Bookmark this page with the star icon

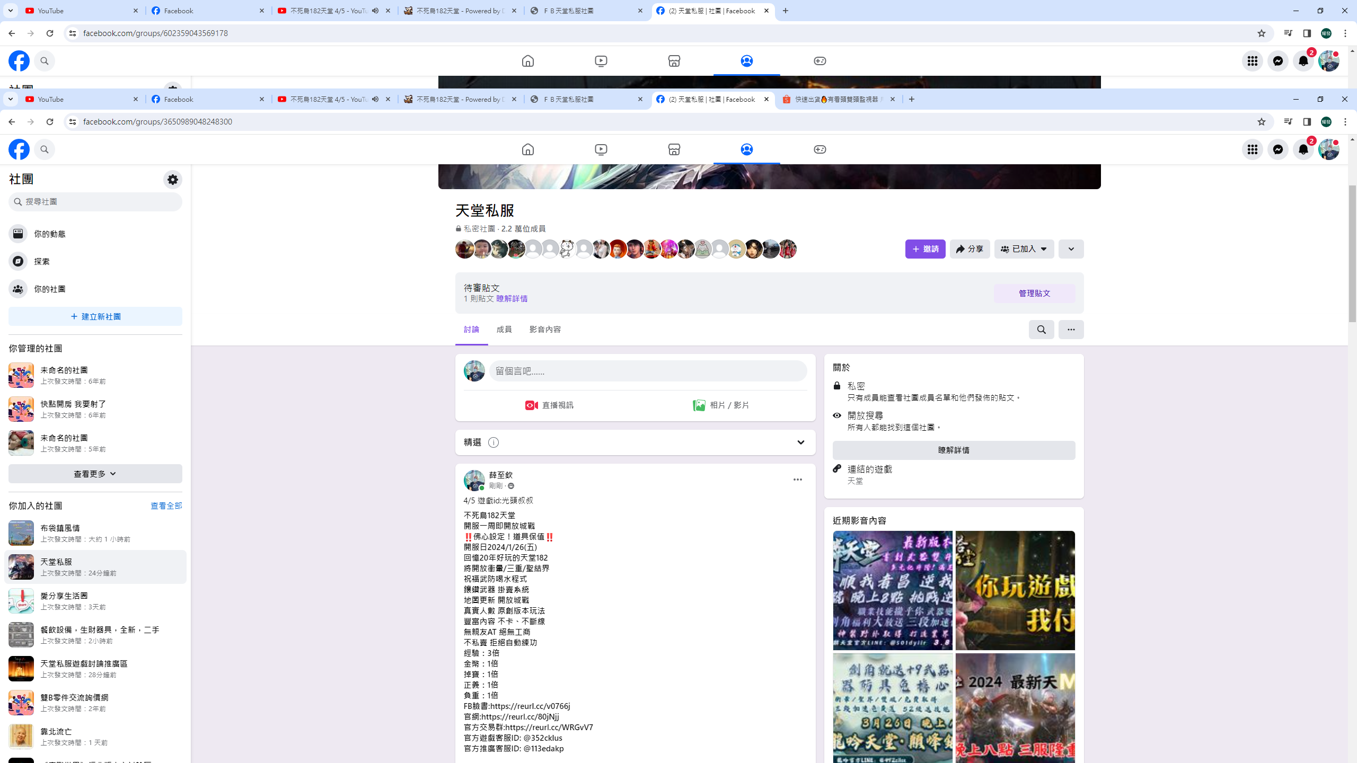(1262, 122)
